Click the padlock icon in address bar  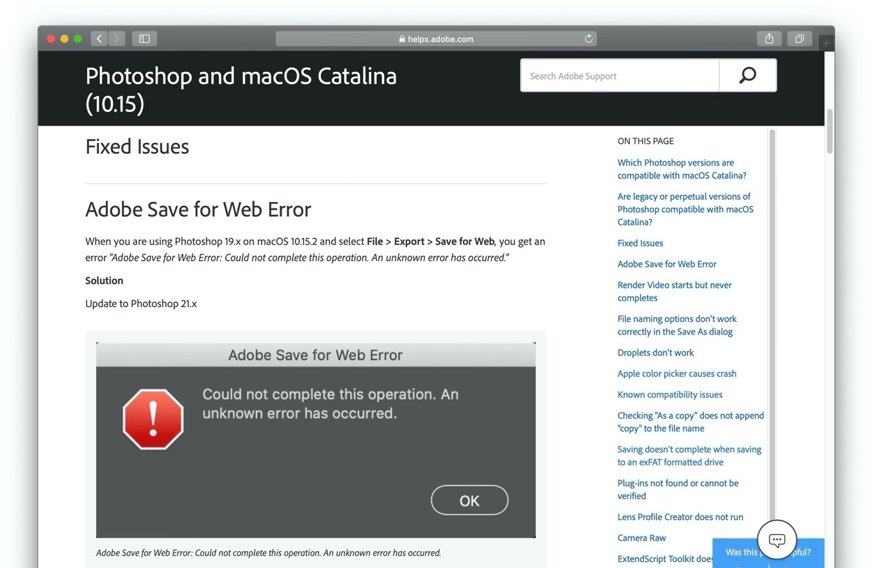click(402, 39)
